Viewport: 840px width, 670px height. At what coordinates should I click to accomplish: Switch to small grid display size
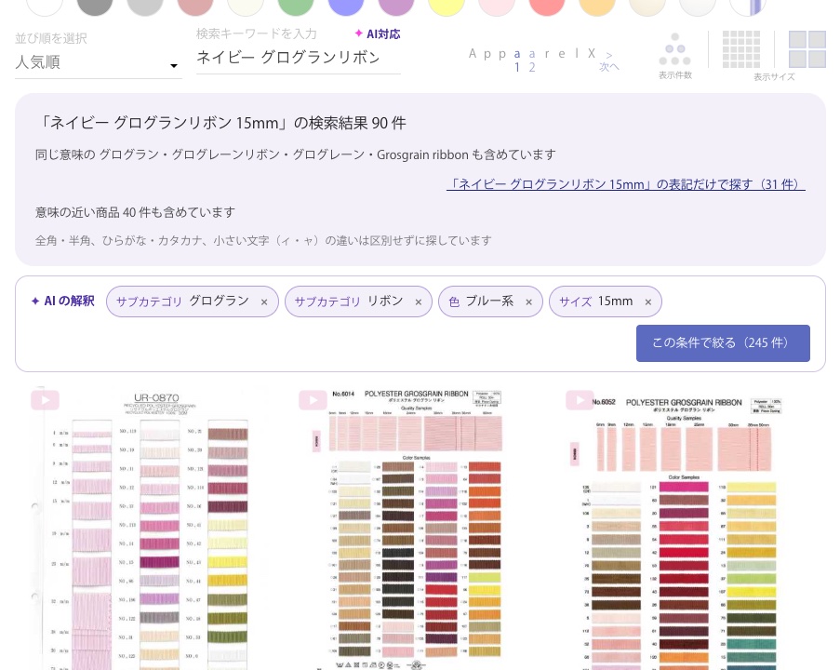(741, 49)
